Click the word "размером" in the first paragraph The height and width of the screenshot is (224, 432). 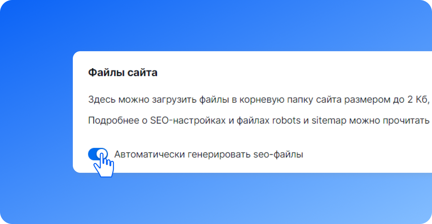(368, 100)
